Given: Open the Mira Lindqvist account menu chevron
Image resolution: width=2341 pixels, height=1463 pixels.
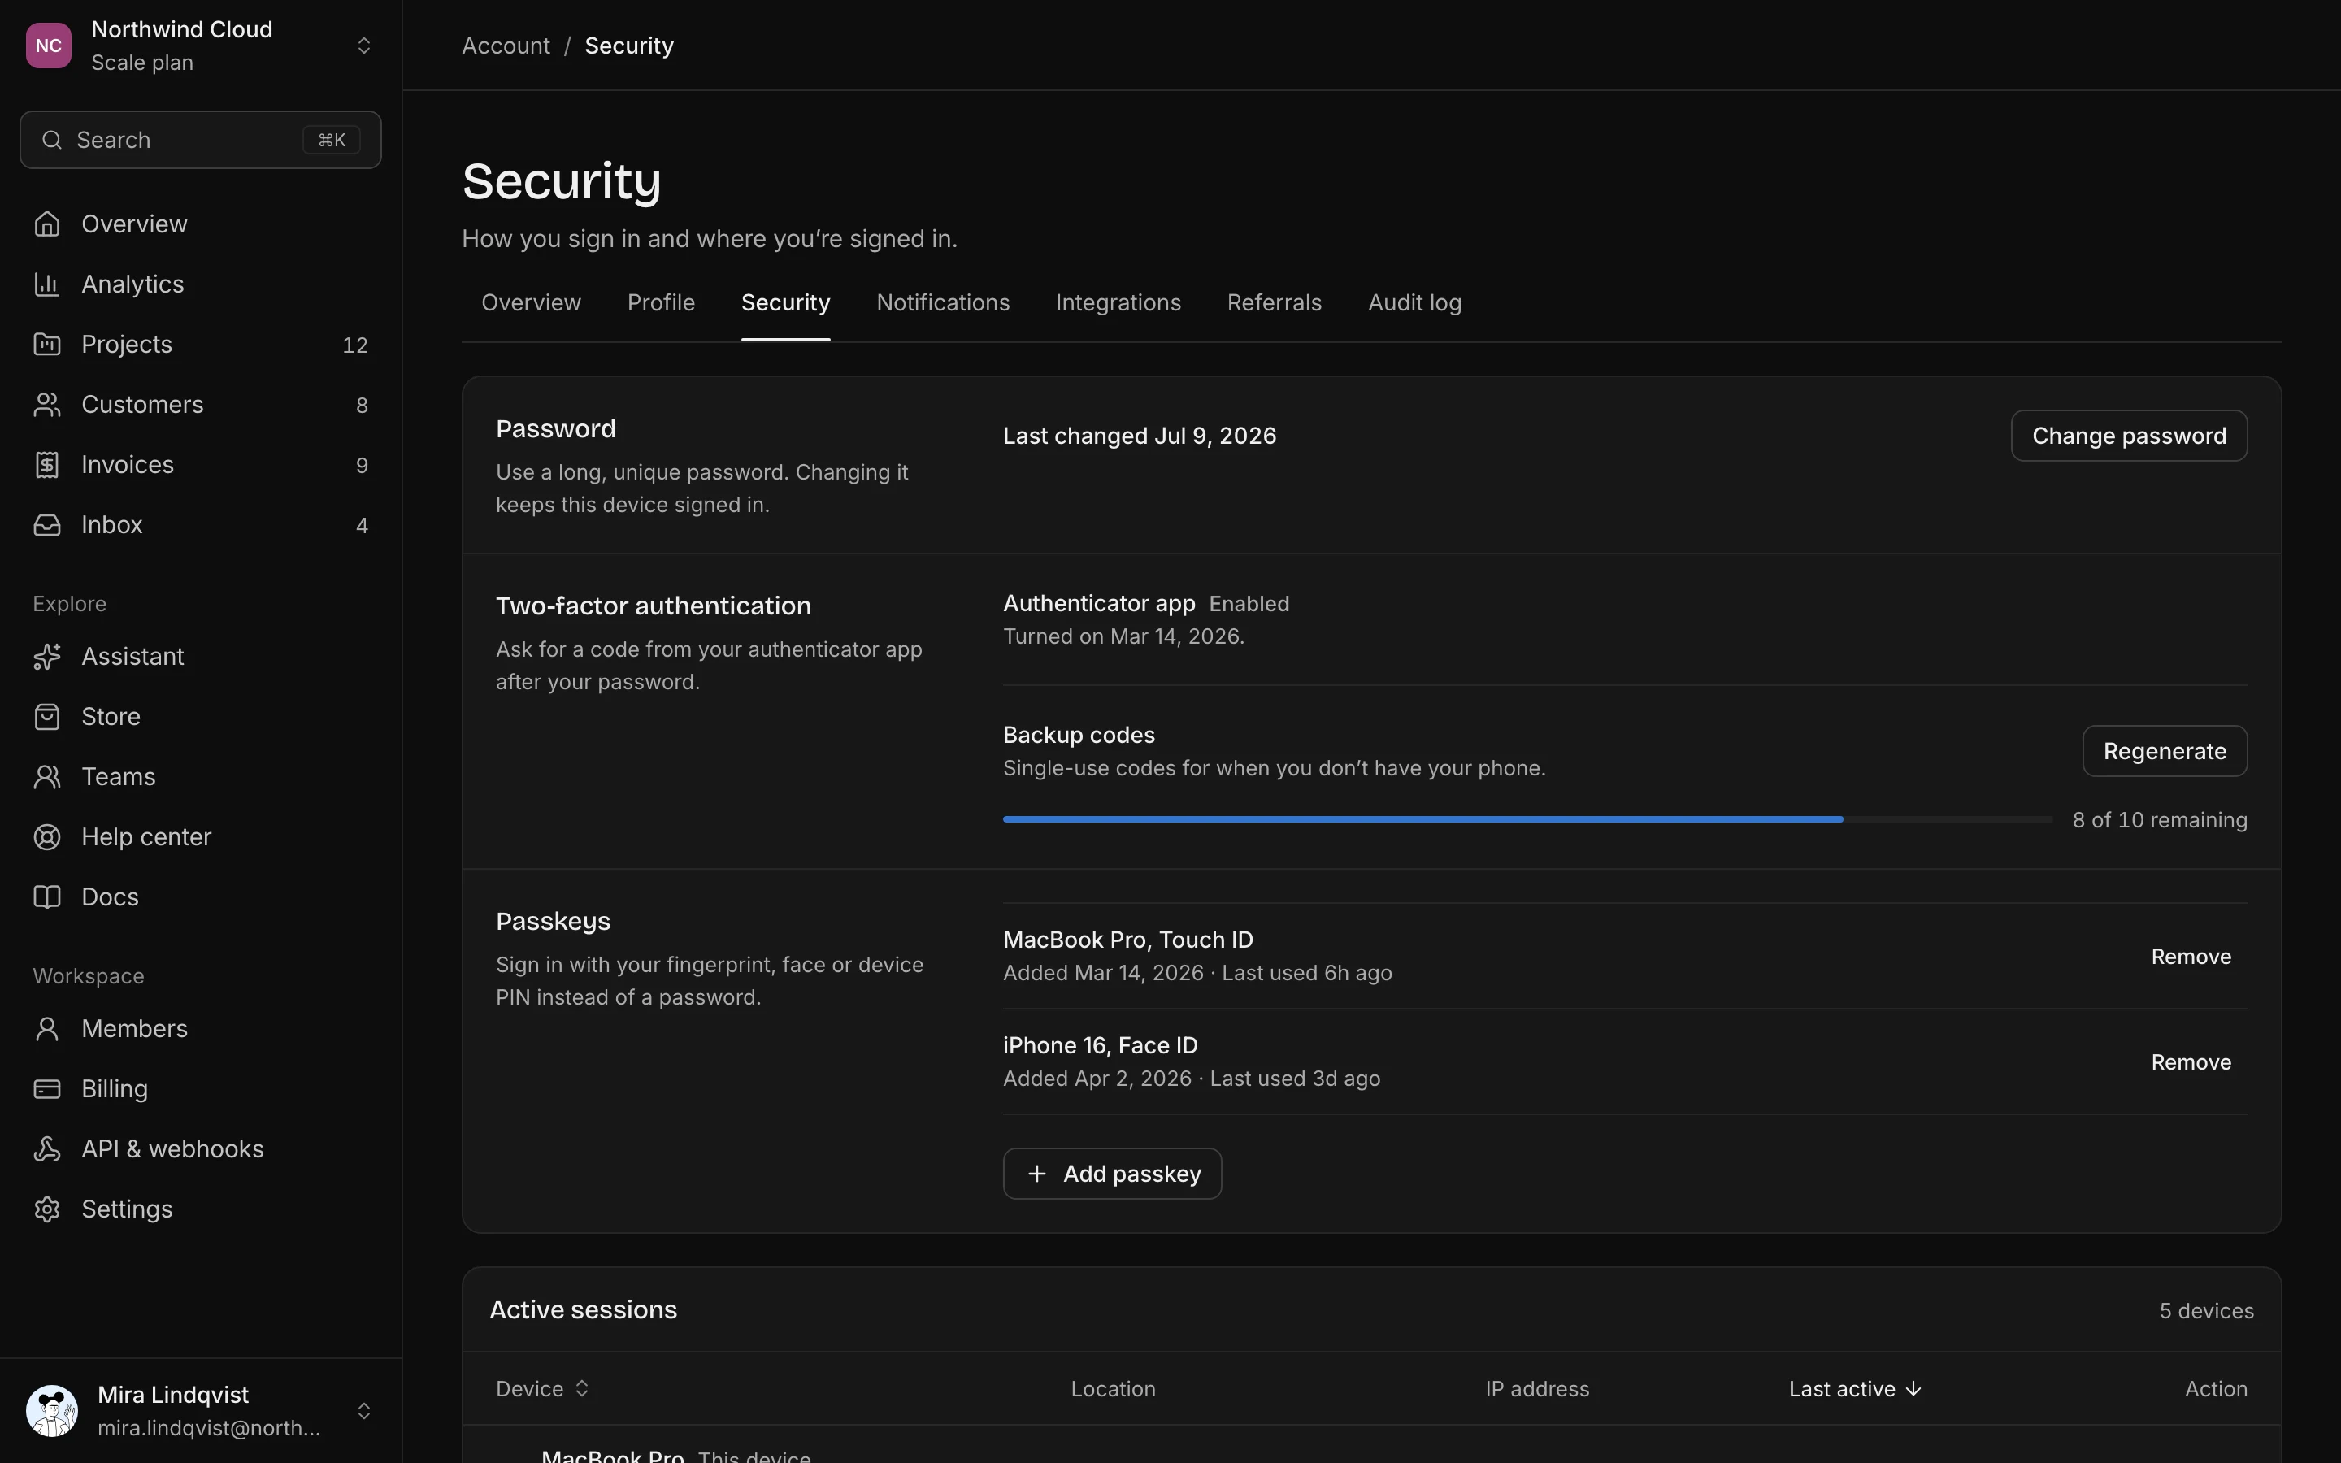Looking at the screenshot, I should pos(363,1411).
